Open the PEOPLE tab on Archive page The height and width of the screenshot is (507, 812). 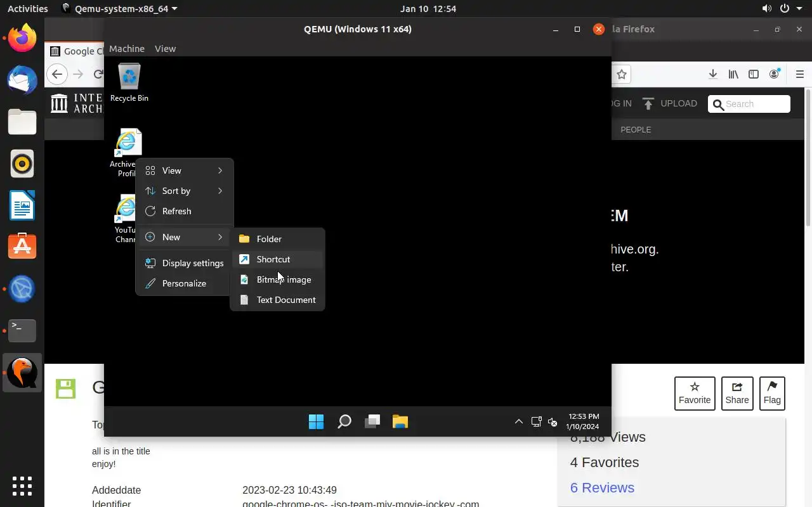636,129
